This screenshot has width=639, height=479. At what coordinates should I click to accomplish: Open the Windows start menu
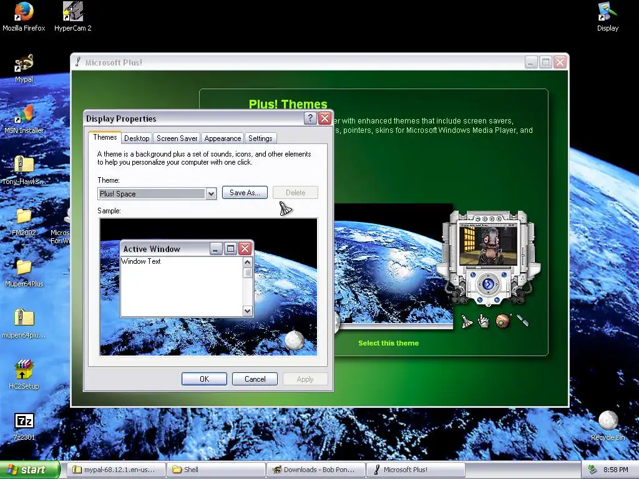(29, 470)
